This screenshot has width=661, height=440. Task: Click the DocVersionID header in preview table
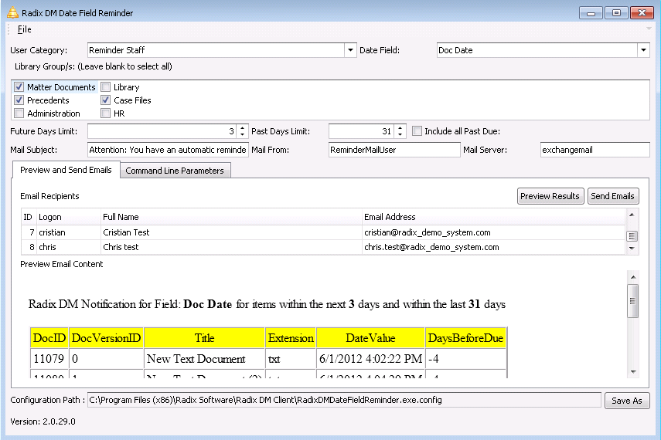[106, 338]
